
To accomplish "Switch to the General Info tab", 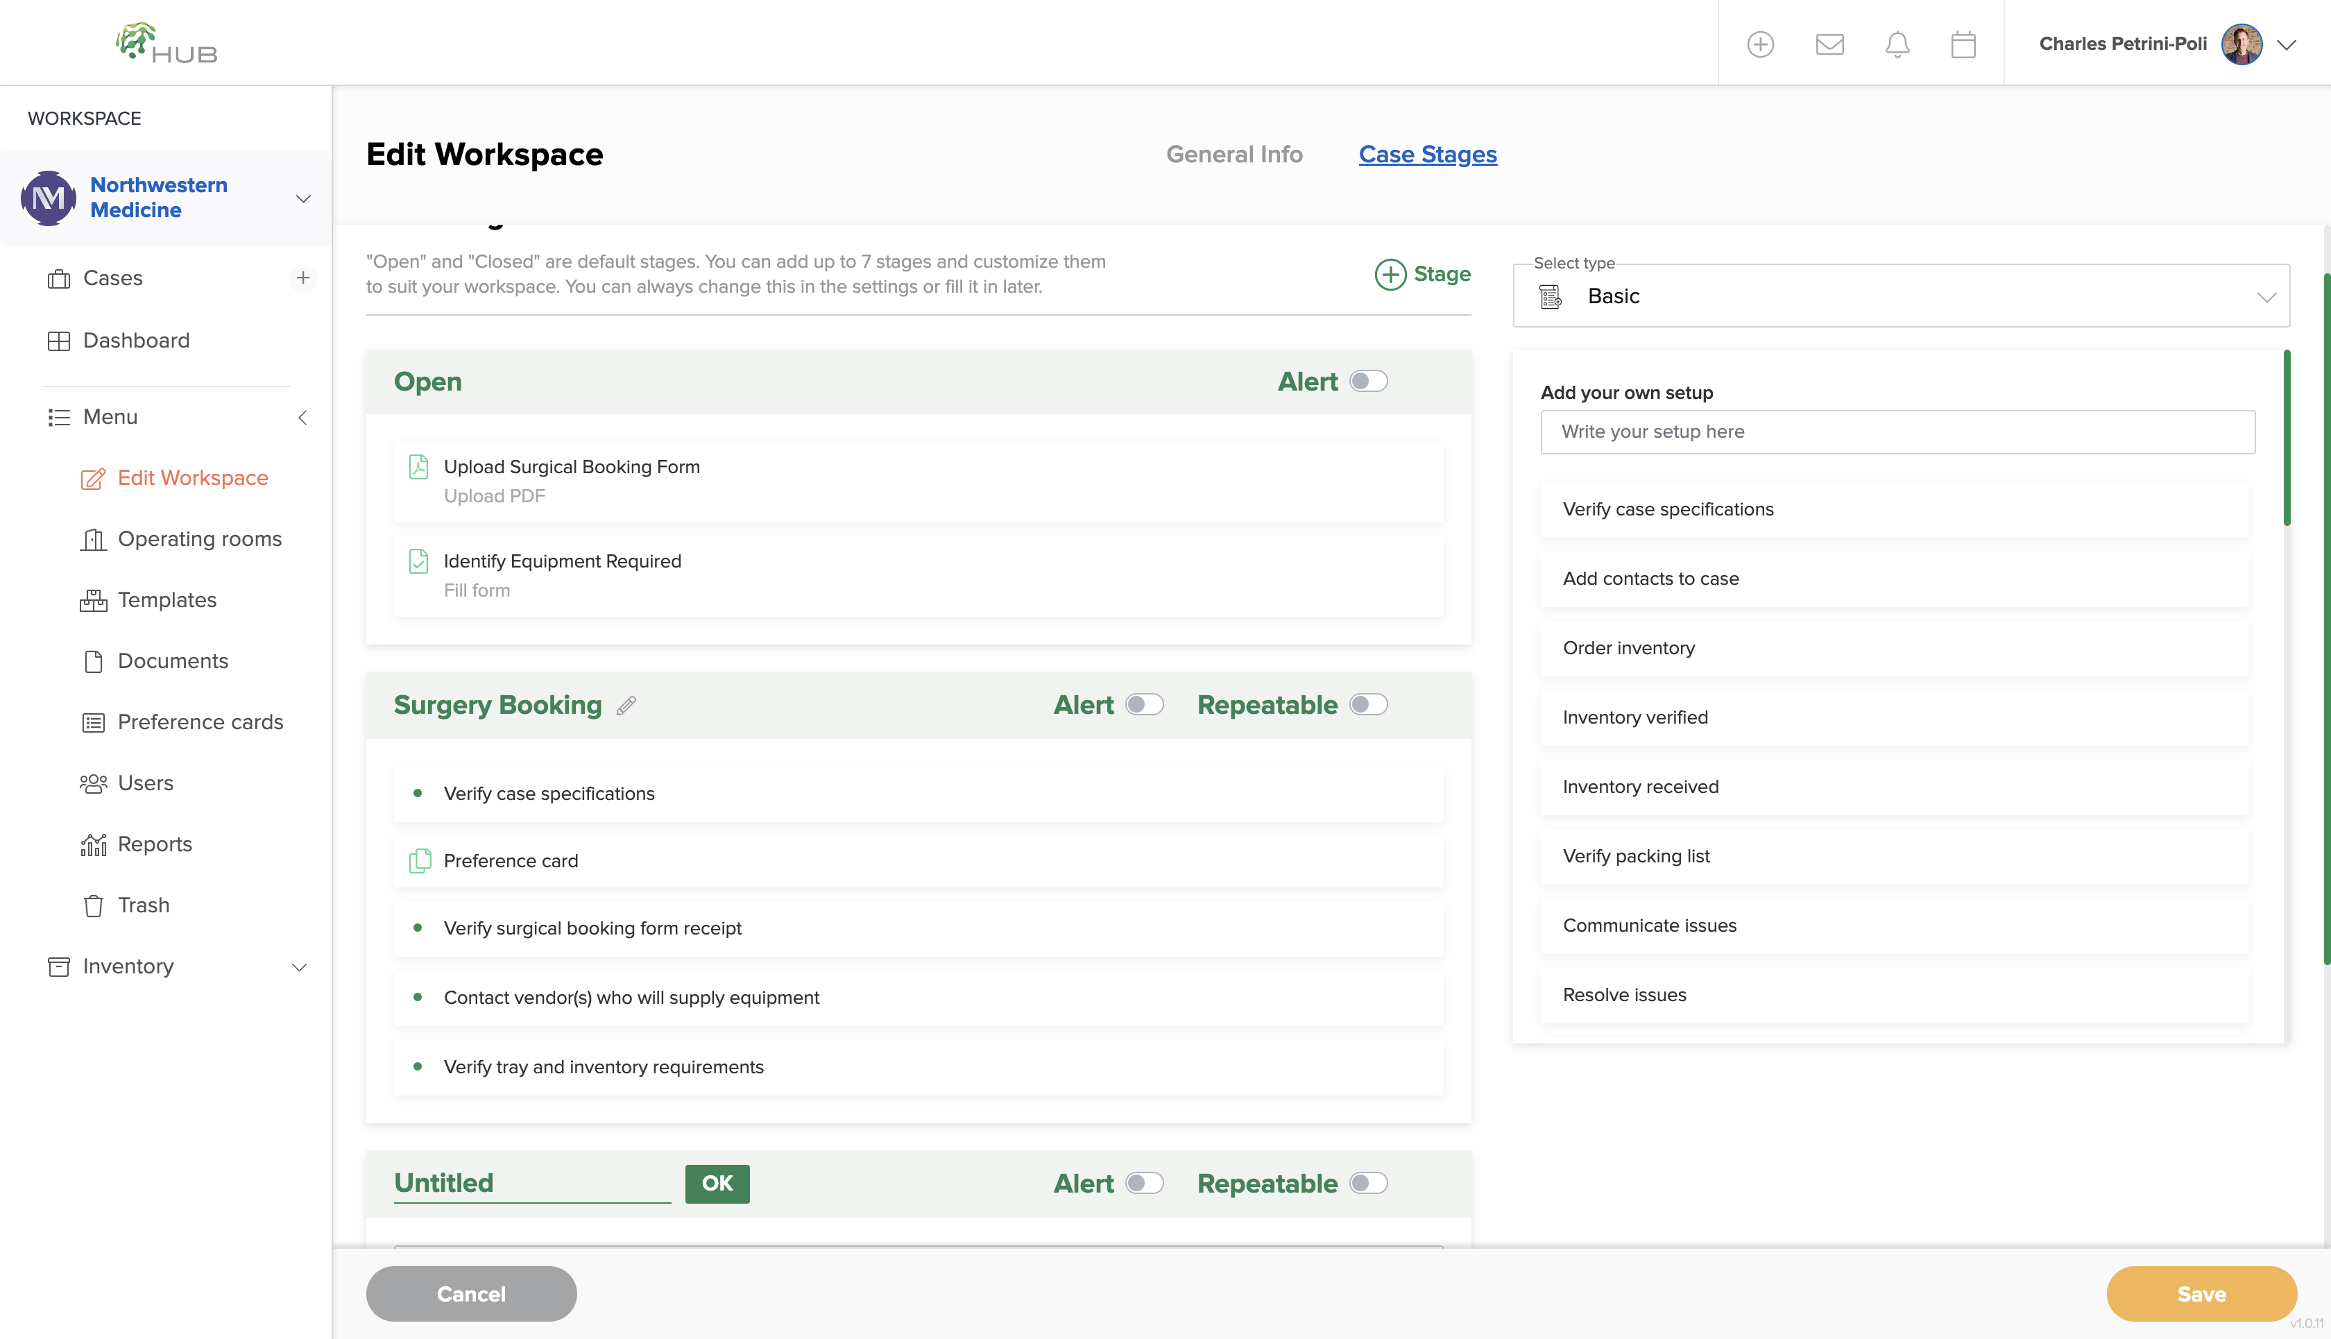I will [1234, 155].
